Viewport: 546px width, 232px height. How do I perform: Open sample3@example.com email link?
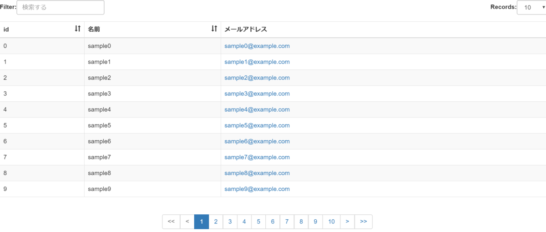tap(257, 94)
